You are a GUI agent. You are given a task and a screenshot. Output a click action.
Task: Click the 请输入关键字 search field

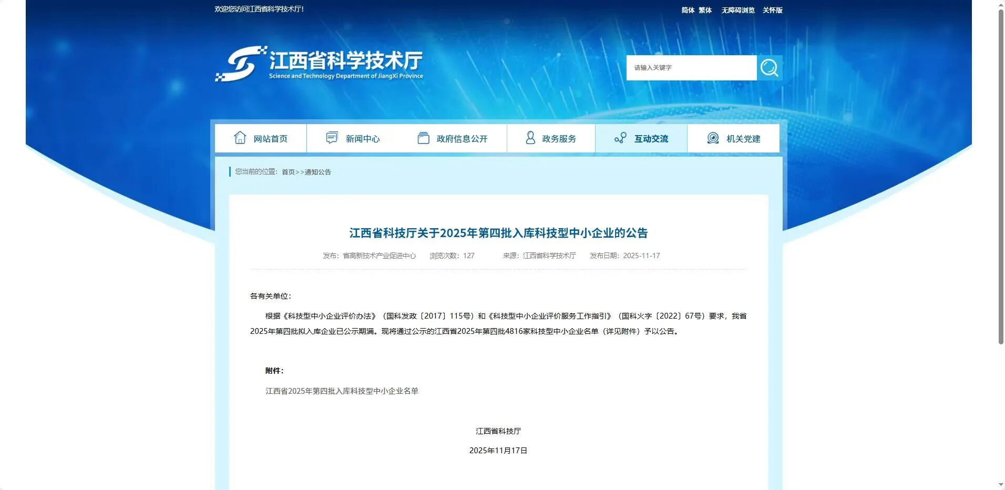[x=691, y=68]
